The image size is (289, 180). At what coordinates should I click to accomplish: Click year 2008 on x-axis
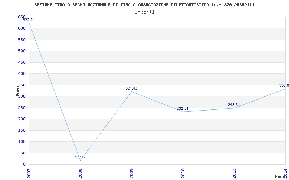click(80, 174)
